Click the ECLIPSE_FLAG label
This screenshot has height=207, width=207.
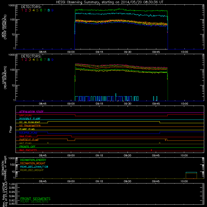click(28, 133)
